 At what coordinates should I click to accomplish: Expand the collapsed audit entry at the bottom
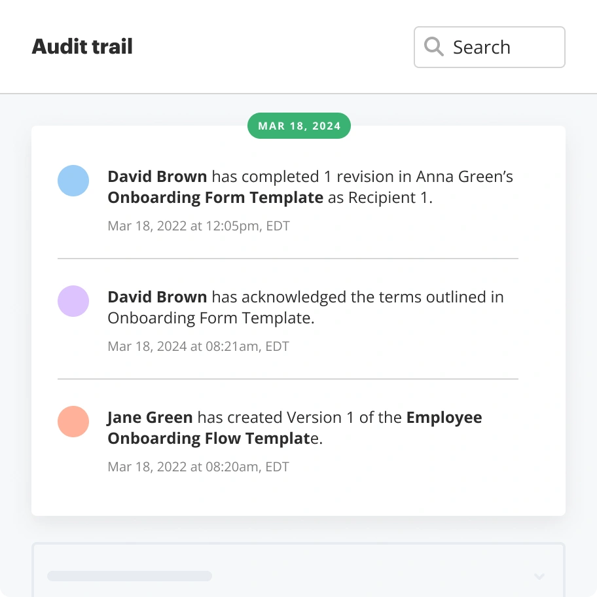click(x=298, y=576)
